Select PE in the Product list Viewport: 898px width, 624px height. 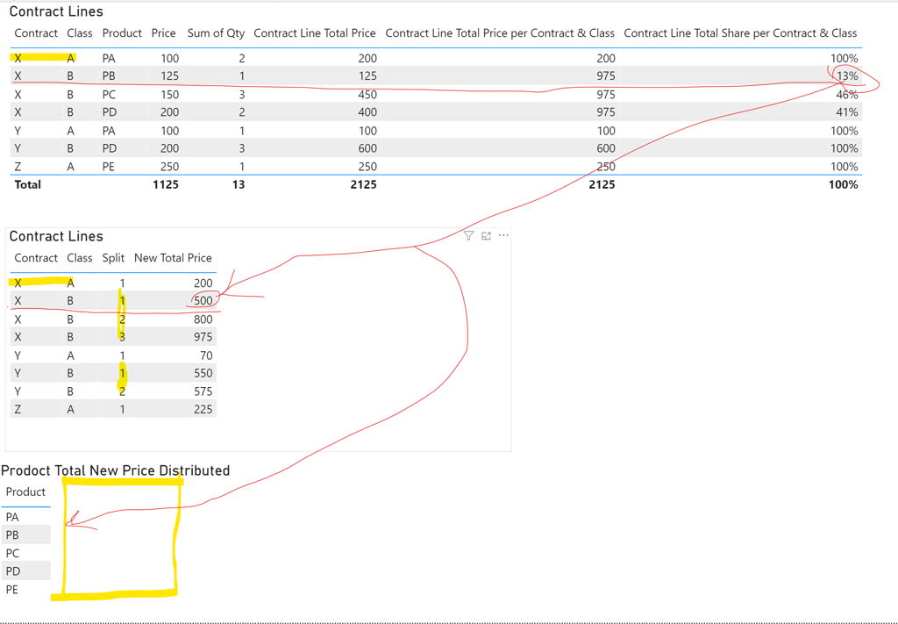[13, 589]
